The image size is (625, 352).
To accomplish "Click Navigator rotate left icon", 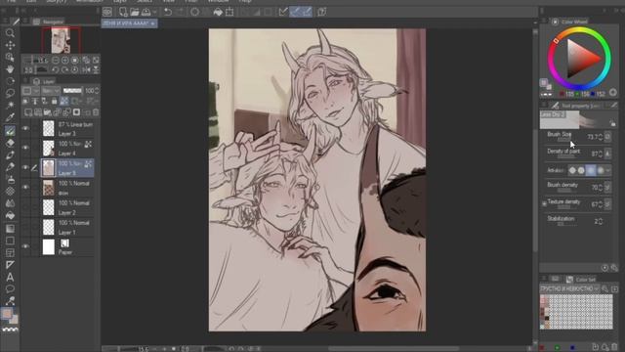I will pos(56,69).
